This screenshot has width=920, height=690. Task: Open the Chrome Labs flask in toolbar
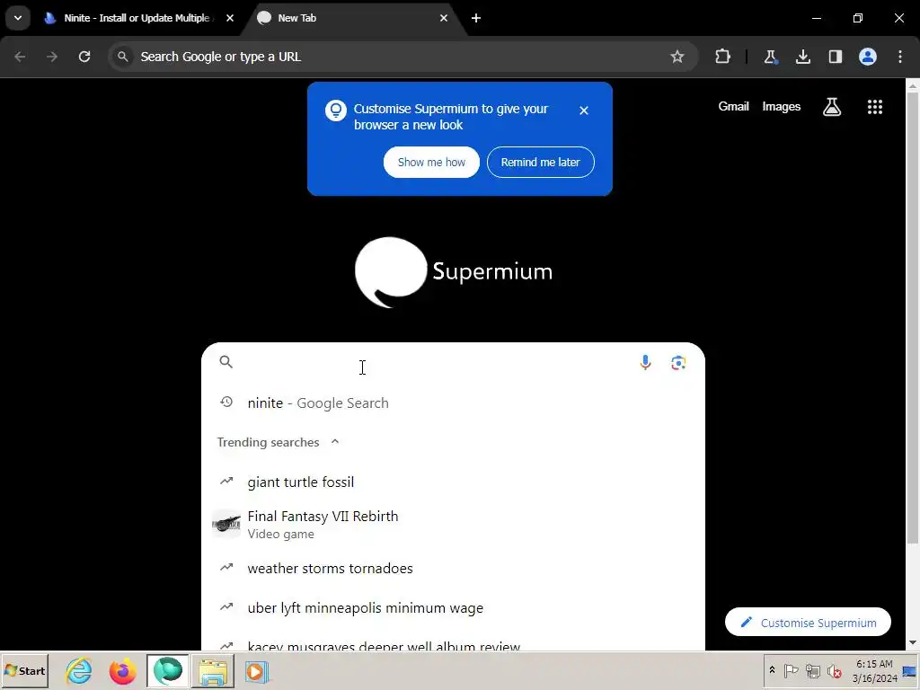(770, 57)
